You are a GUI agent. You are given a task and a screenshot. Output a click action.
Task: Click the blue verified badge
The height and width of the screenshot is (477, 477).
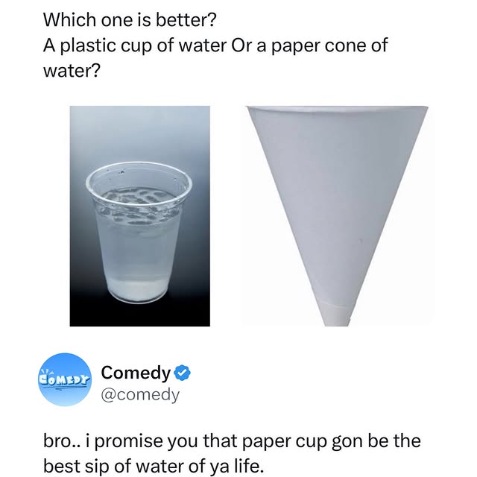(183, 370)
